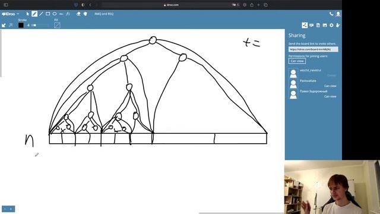Open the participants icon
The height and width of the screenshot is (214, 380).
click(338, 25)
